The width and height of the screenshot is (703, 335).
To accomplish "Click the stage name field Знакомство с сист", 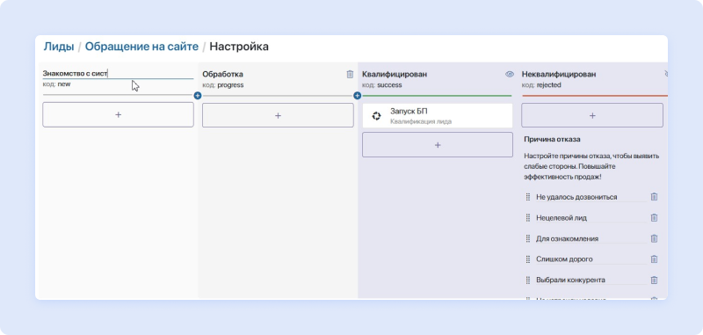I will [x=118, y=73].
